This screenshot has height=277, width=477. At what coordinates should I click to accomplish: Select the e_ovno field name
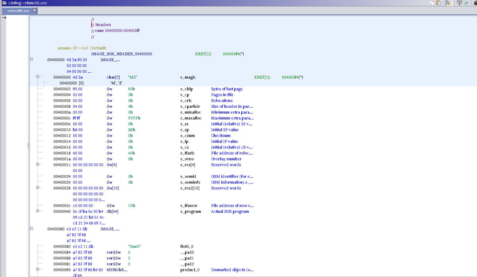coord(187,159)
